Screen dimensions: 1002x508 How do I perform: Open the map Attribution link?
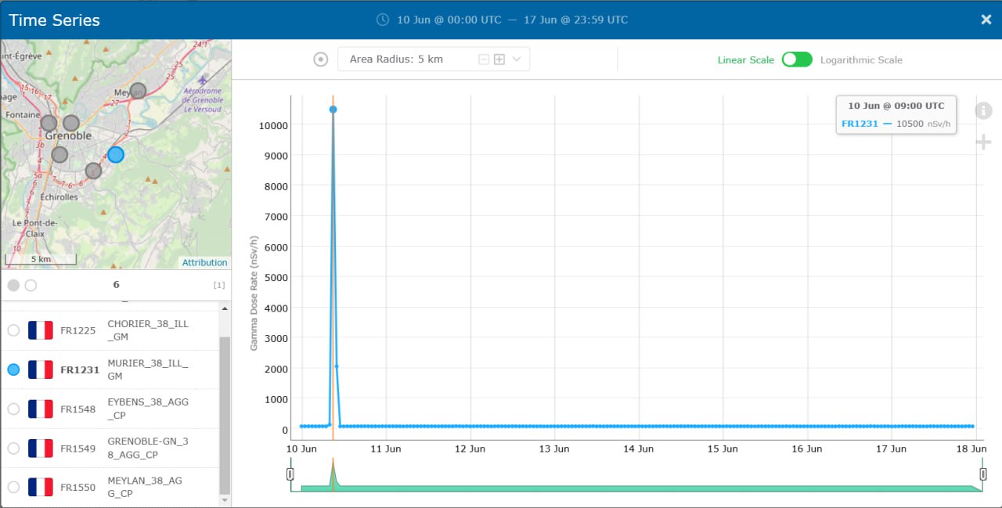pyautogui.click(x=204, y=263)
